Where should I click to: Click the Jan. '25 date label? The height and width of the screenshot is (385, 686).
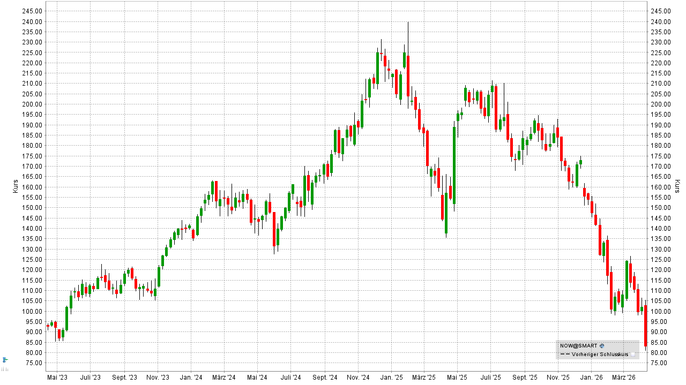(x=391, y=378)
